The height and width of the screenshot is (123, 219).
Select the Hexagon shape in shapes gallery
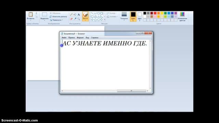99,20
